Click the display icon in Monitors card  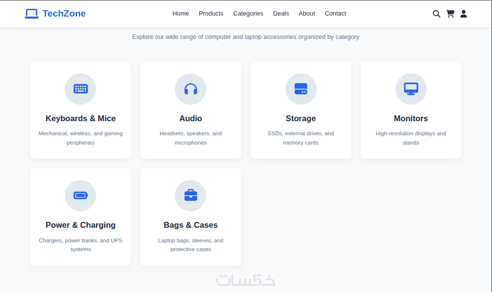(411, 89)
